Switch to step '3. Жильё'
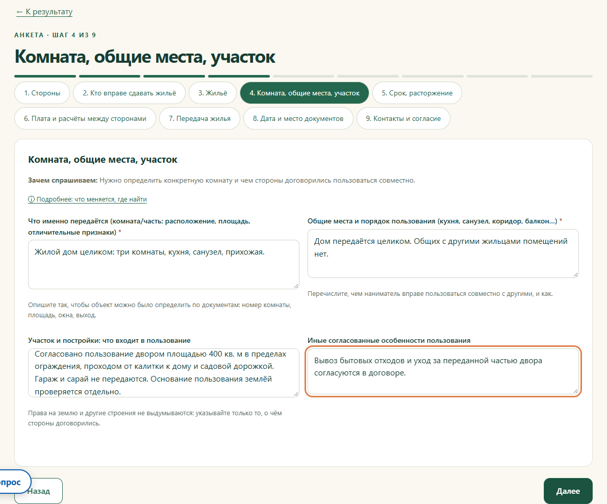 pos(213,93)
